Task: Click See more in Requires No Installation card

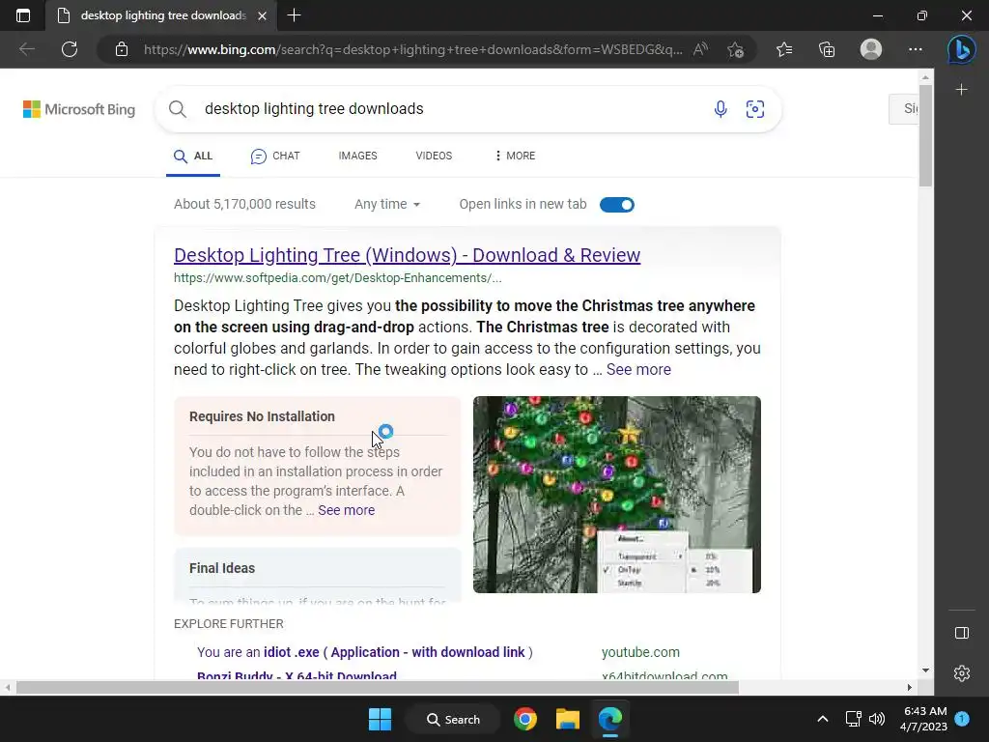Action: (x=346, y=510)
